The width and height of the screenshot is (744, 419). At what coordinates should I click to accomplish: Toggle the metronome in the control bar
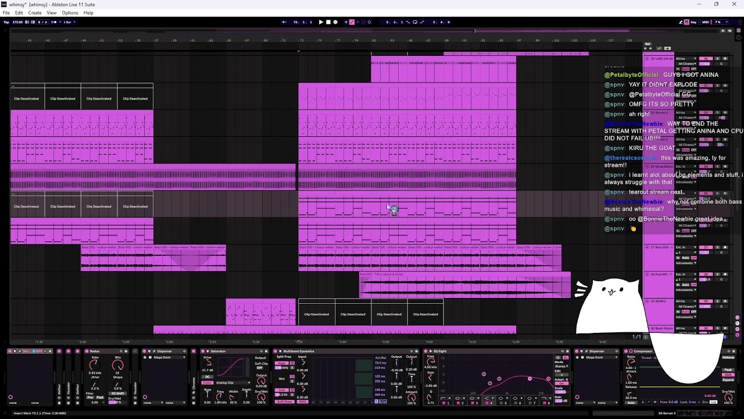54,22
